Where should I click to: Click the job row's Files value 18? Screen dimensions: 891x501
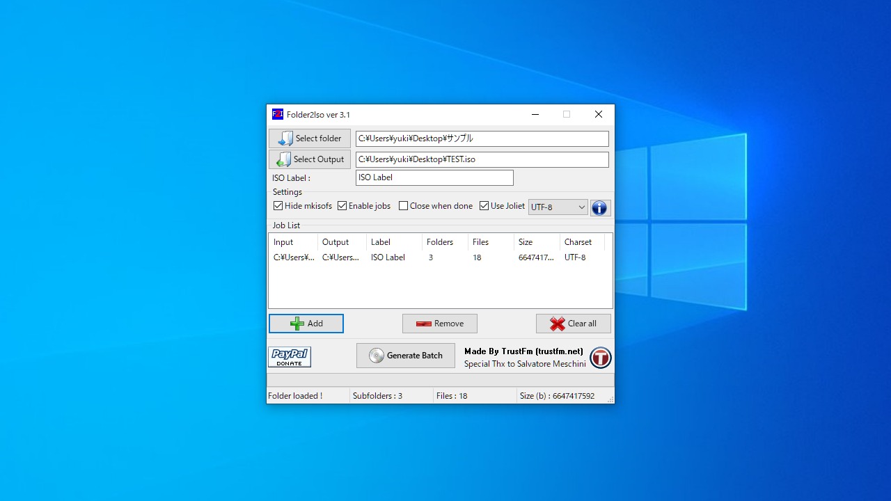tap(477, 257)
